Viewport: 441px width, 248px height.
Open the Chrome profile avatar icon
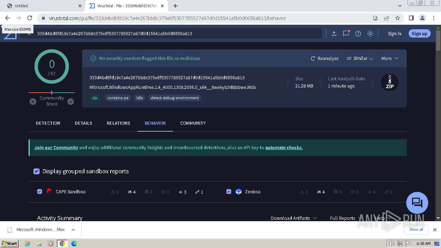(422, 18)
